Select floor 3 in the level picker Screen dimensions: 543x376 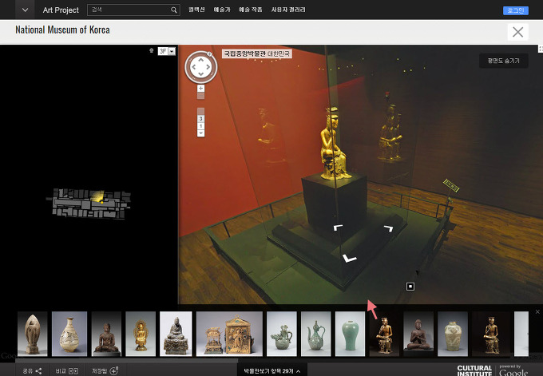click(200, 118)
